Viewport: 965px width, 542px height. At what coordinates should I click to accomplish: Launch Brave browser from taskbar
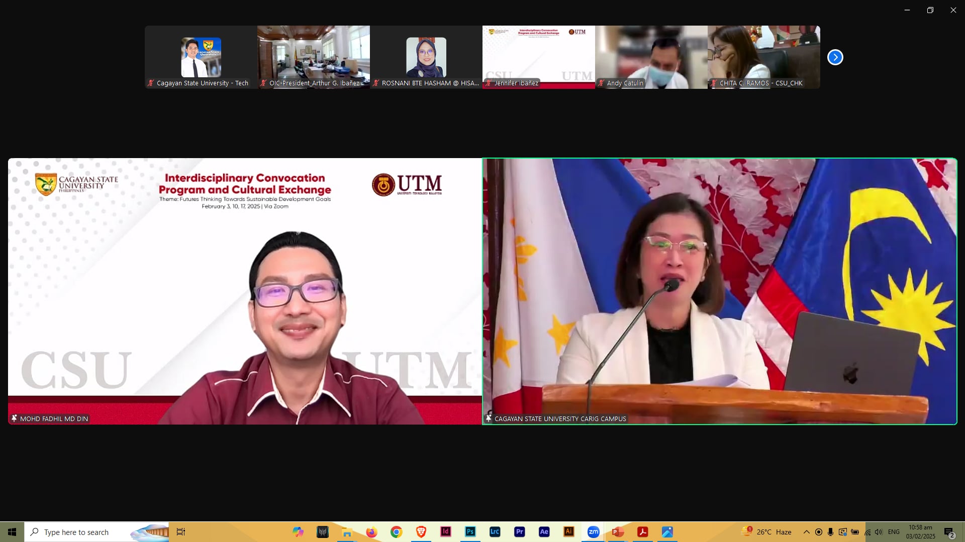[421, 532]
